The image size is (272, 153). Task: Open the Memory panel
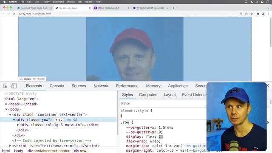(153, 86)
